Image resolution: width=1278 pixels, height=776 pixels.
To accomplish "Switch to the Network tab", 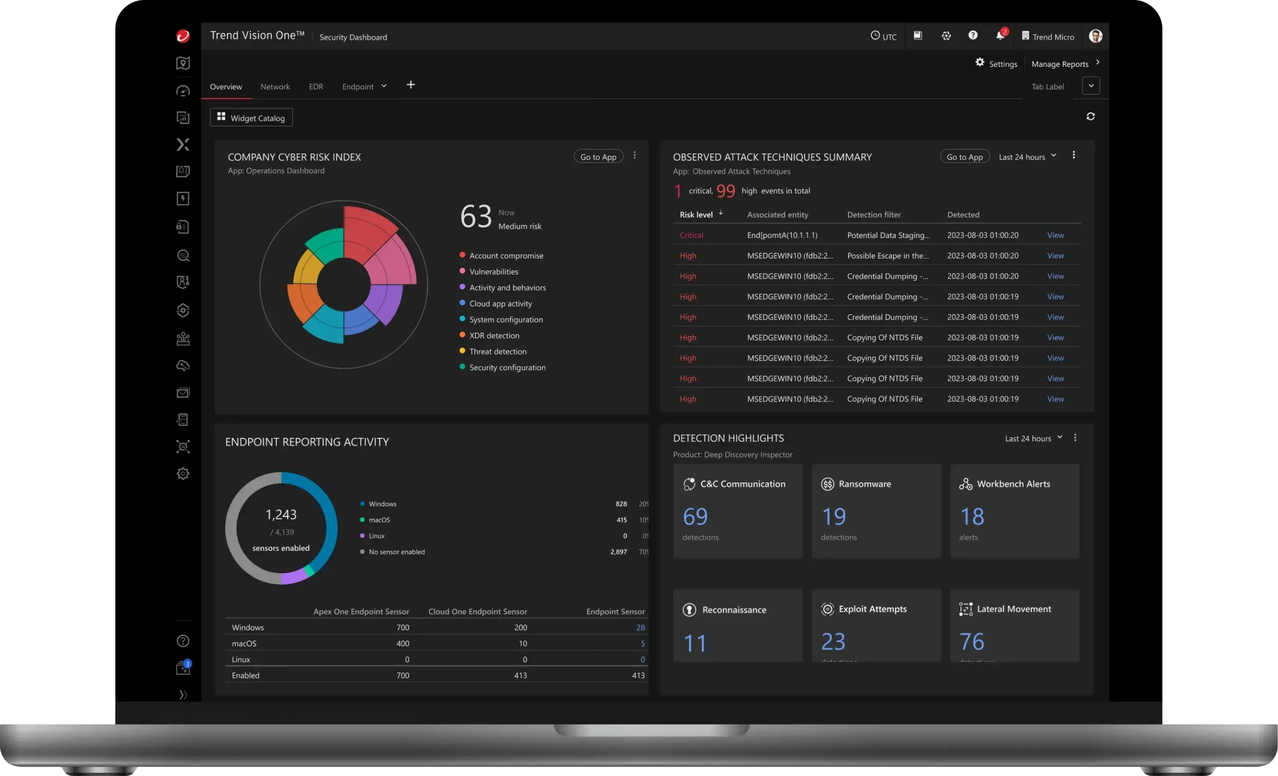I will pos(275,86).
